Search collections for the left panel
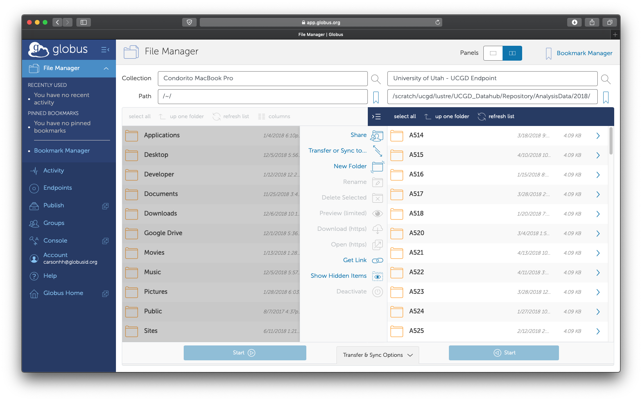642x401 pixels. [x=376, y=79]
